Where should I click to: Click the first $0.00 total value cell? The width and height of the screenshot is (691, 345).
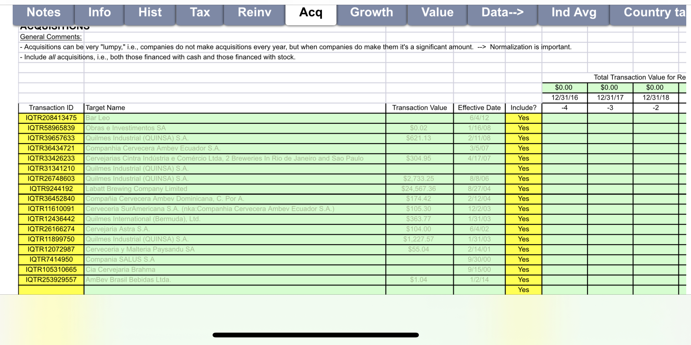pyautogui.click(x=564, y=87)
